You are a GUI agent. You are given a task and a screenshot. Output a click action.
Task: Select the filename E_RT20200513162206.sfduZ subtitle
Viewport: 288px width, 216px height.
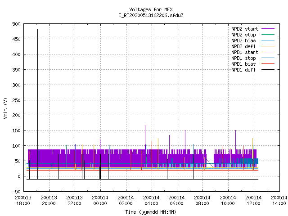point(151,15)
